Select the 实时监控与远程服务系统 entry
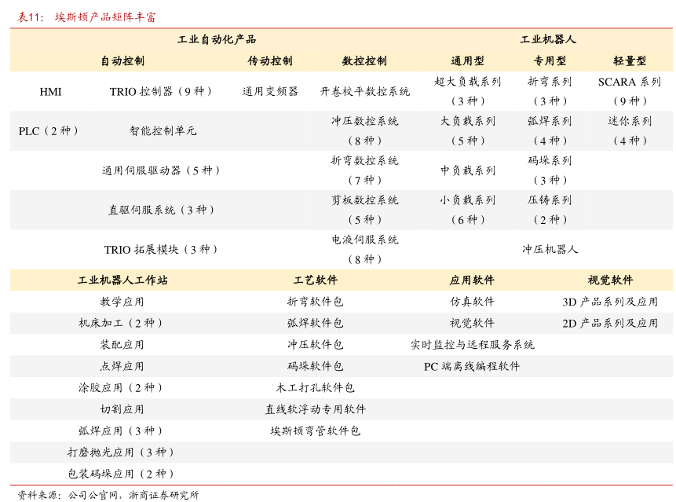 tap(472, 345)
